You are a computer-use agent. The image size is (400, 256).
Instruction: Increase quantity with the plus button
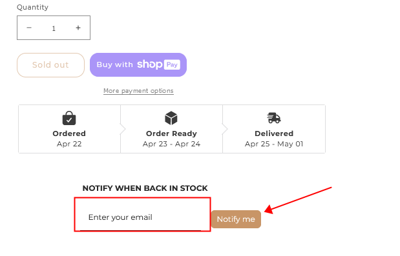78,28
